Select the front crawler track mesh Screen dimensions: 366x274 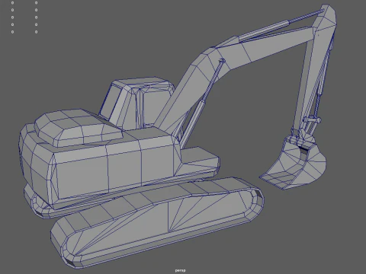pos(158,223)
